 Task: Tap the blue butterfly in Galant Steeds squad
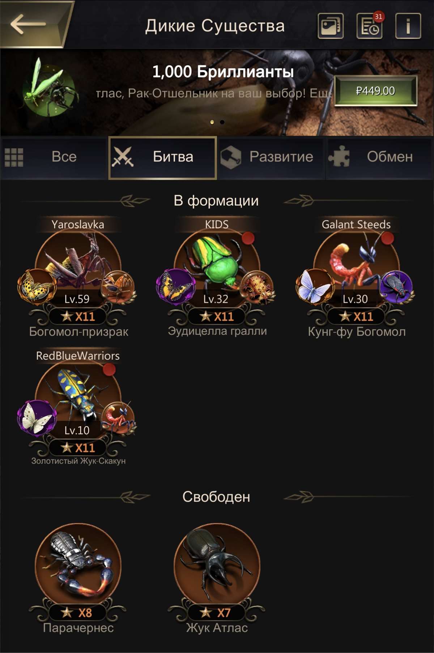[x=315, y=286]
